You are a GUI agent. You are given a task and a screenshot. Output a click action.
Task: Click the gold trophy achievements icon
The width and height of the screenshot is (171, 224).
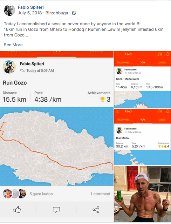point(102,99)
